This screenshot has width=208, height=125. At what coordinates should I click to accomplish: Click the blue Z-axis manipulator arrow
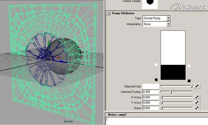[x=61, y=61]
